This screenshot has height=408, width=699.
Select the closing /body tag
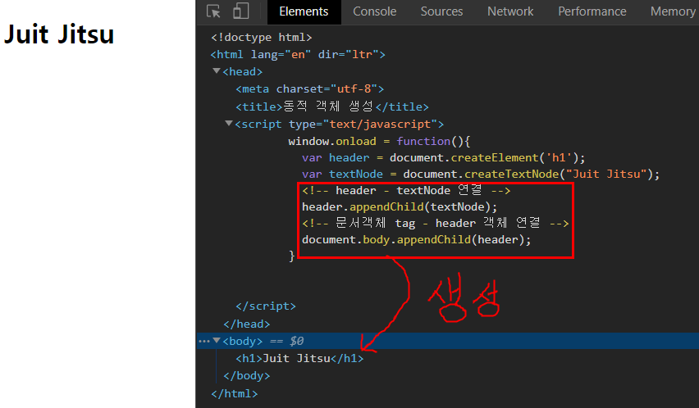click(246, 376)
